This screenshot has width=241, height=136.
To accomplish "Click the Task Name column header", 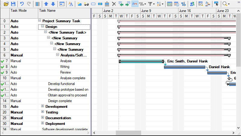I will click(64, 11).
